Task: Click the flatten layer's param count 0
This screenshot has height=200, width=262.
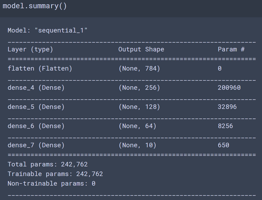Action: pyautogui.click(x=220, y=68)
